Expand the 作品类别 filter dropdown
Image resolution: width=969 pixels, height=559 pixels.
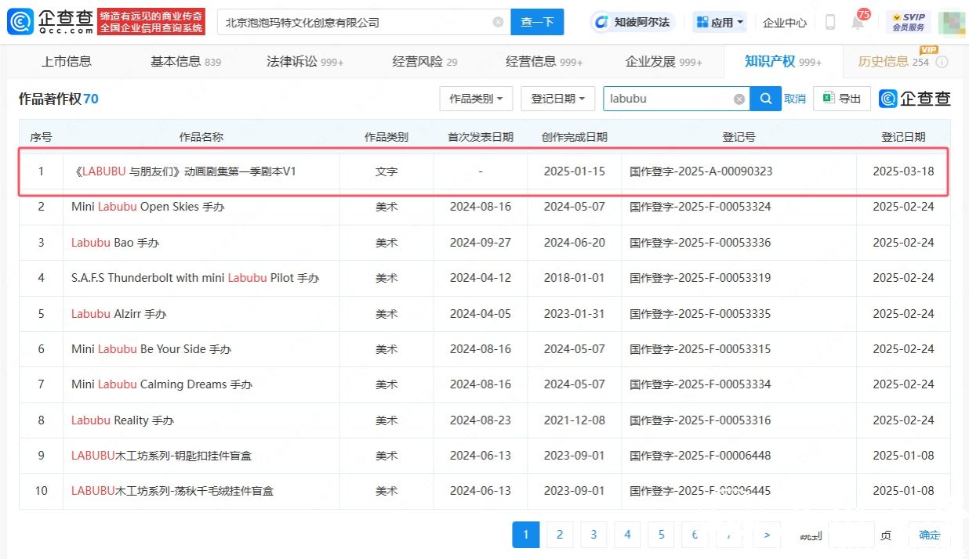(x=476, y=99)
